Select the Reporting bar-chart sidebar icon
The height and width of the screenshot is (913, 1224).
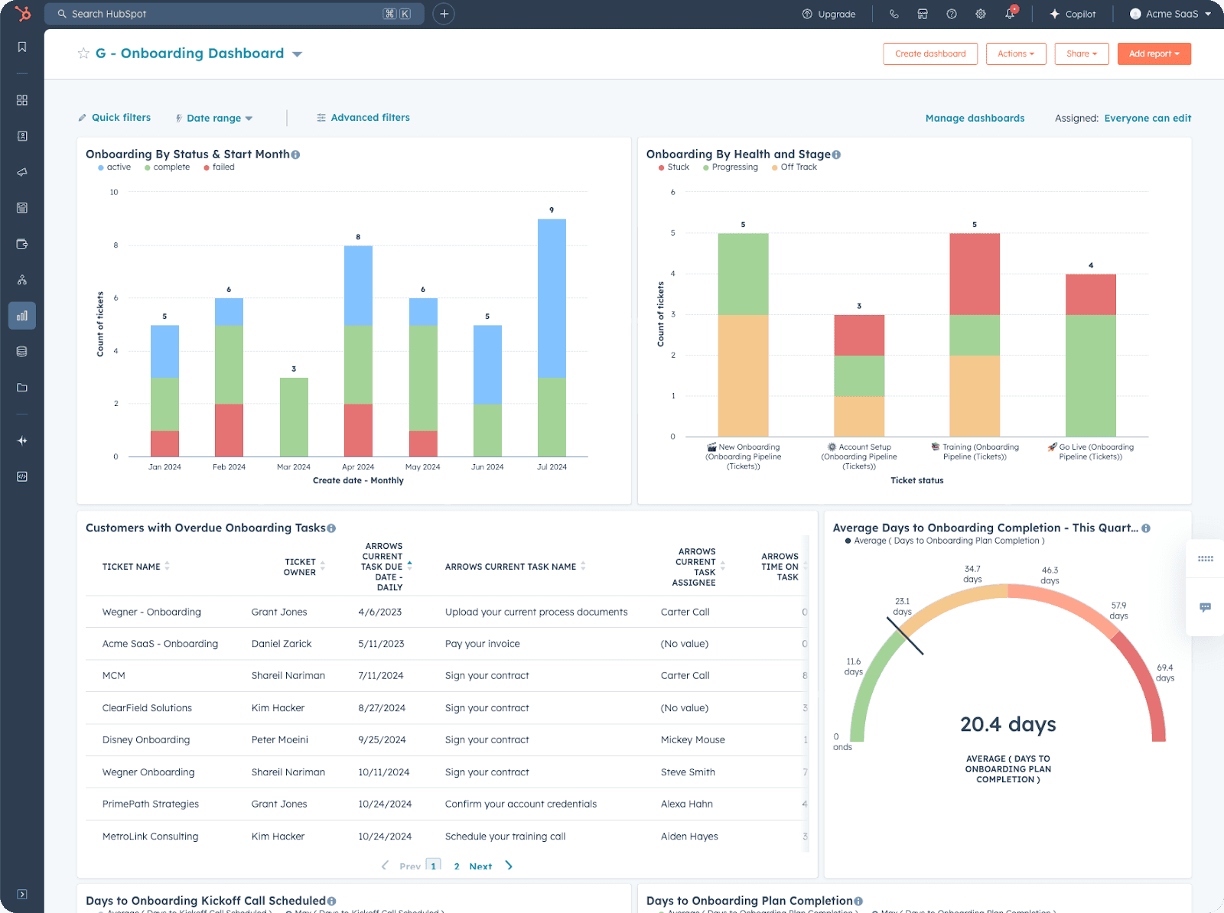22,316
